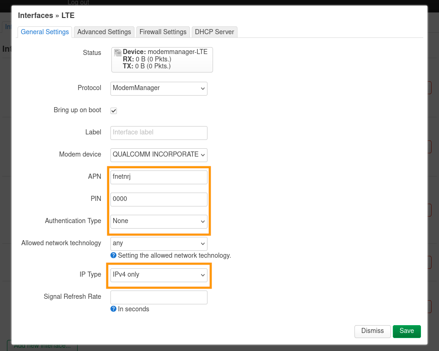Select the PIN input field
The width and height of the screenshot is (439, 351).
159,199
